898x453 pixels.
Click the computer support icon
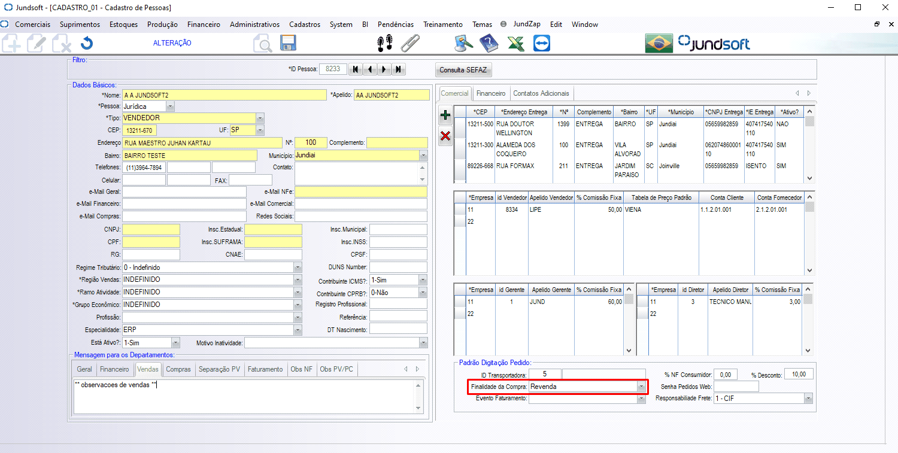coord(464,43)
